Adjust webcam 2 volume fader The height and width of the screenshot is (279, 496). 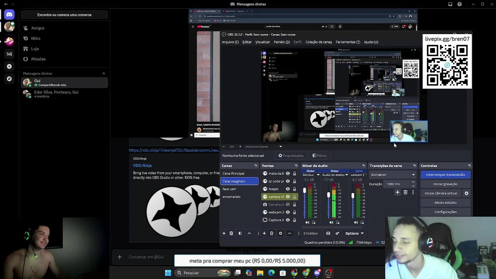click(x=353, y=196)
